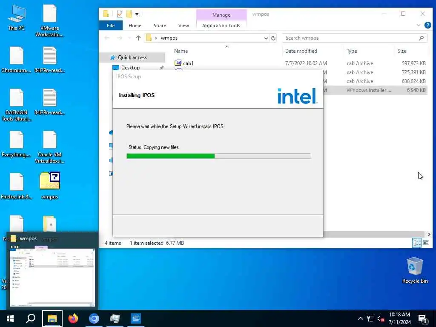Viewport: 436px width, 327px height.
Task: Open the Recycle Bin
Action: [415, 270]
